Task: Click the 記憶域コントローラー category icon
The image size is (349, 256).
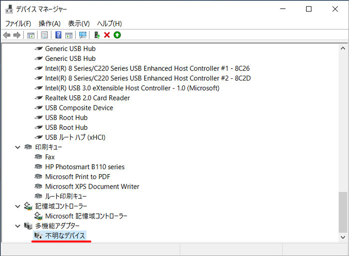Action: click(x=28, y=206)
